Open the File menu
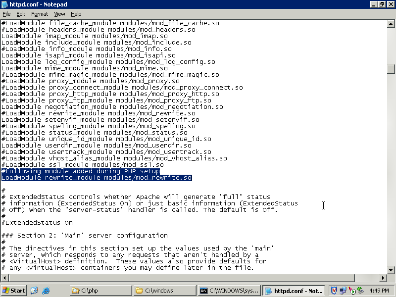Screen dimensions: 396x297 tap(6, 14)
